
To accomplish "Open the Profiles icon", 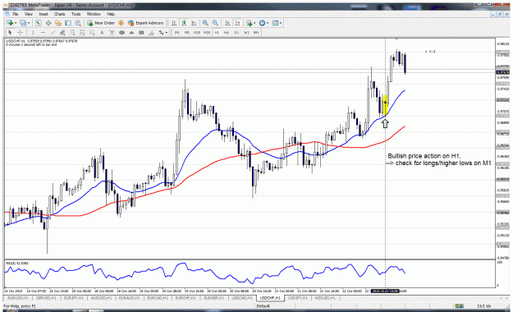I will [23, 23].
